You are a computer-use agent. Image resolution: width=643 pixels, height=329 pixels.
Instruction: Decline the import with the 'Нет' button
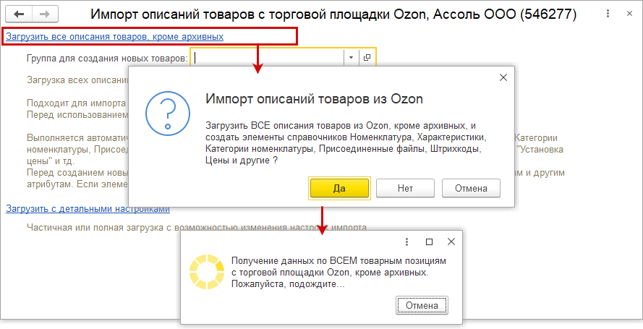pos(405,189)
